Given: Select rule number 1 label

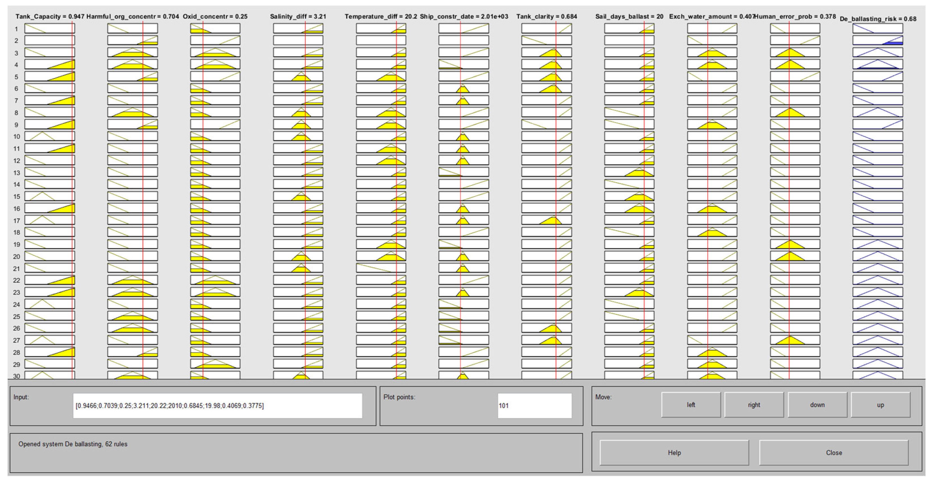Looking at the screenshot, I should pos(16,29).
